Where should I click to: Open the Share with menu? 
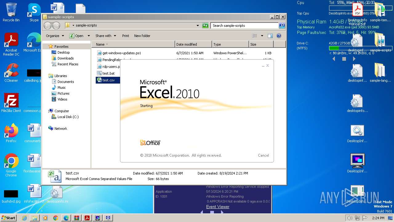point(106,36)
